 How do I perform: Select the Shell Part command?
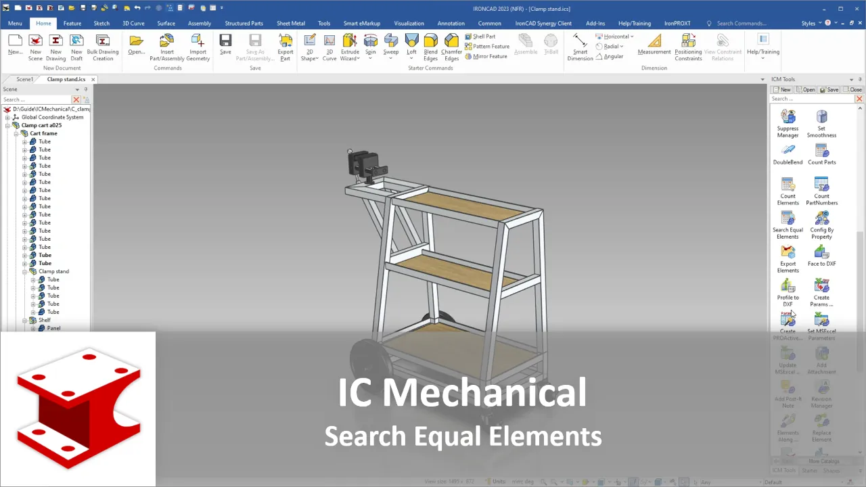tap(480, 37)
